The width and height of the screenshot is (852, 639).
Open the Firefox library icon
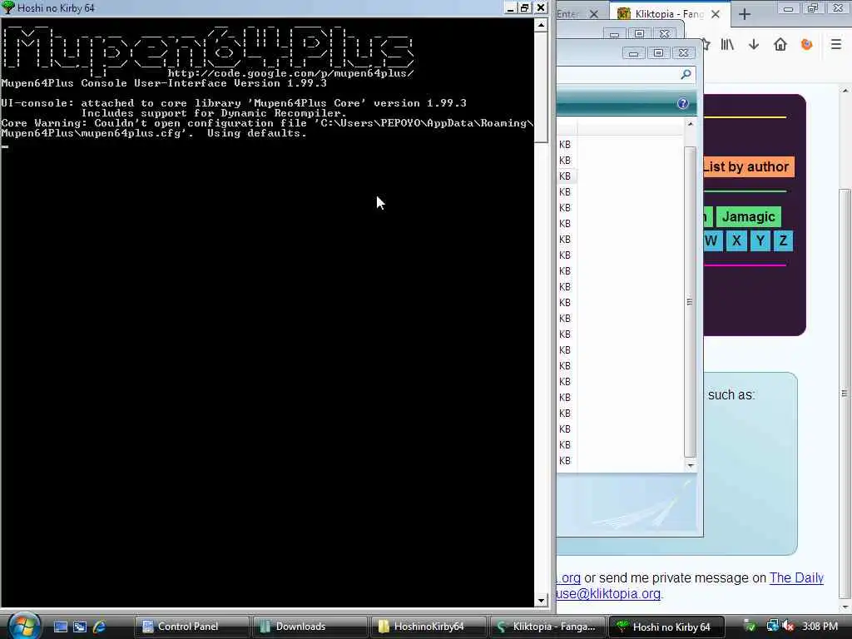point(727,45)
